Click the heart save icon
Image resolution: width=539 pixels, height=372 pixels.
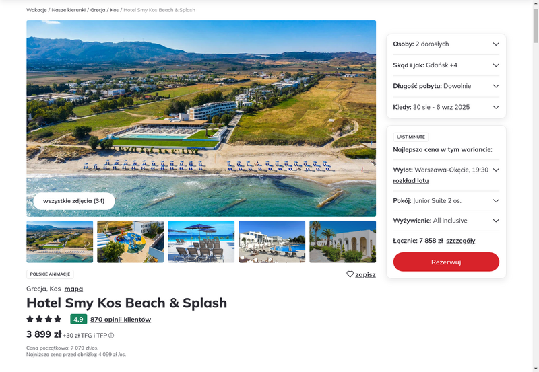[x=350, y=274]
